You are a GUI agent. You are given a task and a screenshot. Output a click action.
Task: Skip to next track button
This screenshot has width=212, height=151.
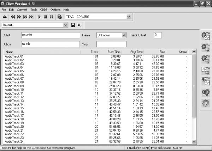coord(31,17)
